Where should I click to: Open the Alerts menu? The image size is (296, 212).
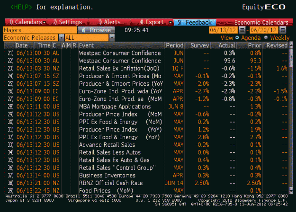pos(109,22)
